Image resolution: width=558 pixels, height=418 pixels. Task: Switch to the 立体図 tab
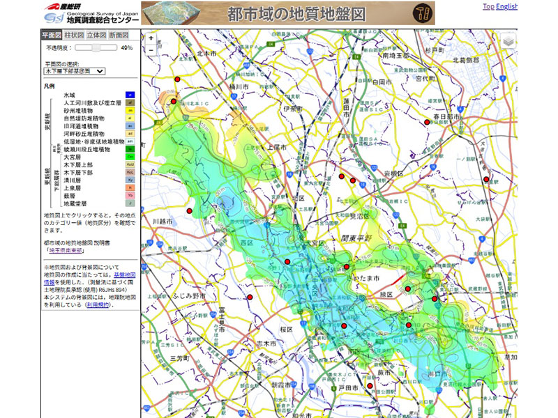[97, 35]
